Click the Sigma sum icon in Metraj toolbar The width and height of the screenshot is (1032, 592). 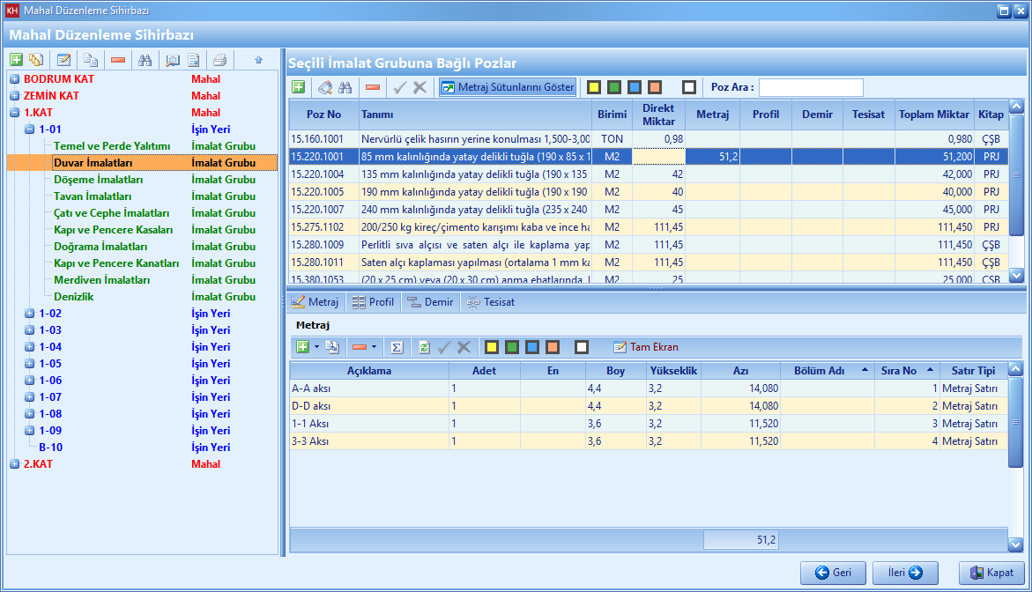click(x=397, y=347)
